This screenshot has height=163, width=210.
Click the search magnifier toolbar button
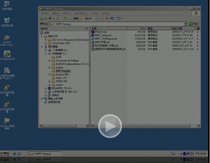tap(74, 19)
